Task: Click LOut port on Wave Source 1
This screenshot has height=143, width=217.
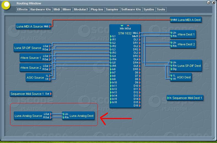Action: pyautogui.click(x=50, y=56)
